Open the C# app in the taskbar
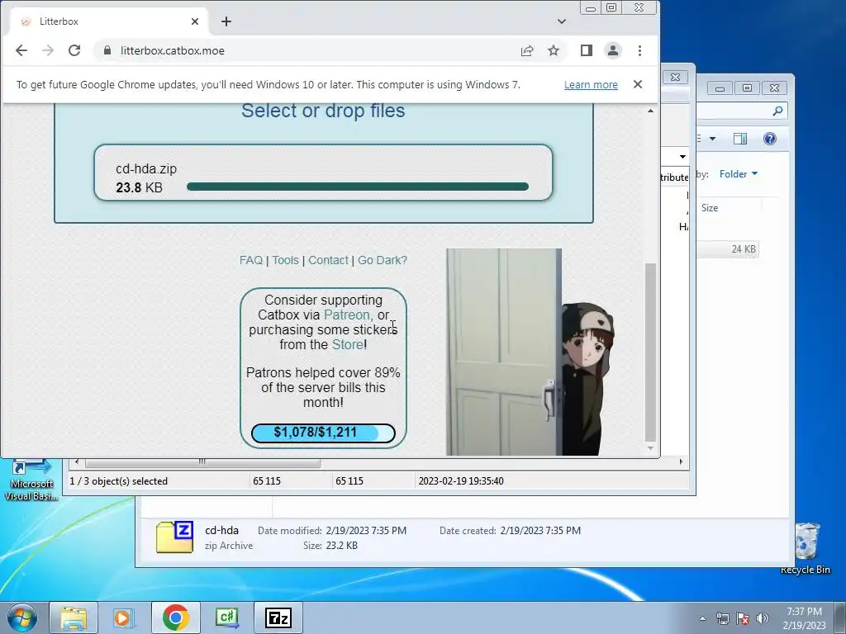The width and height of the screenshot is (846, 634). tap(226, 617)
